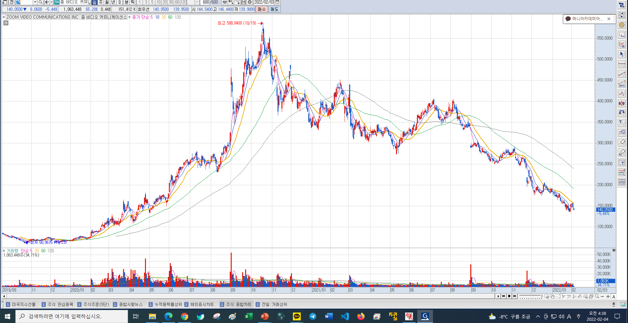Select weekly period button 주

pyautogui.click(x=101, y=2)
